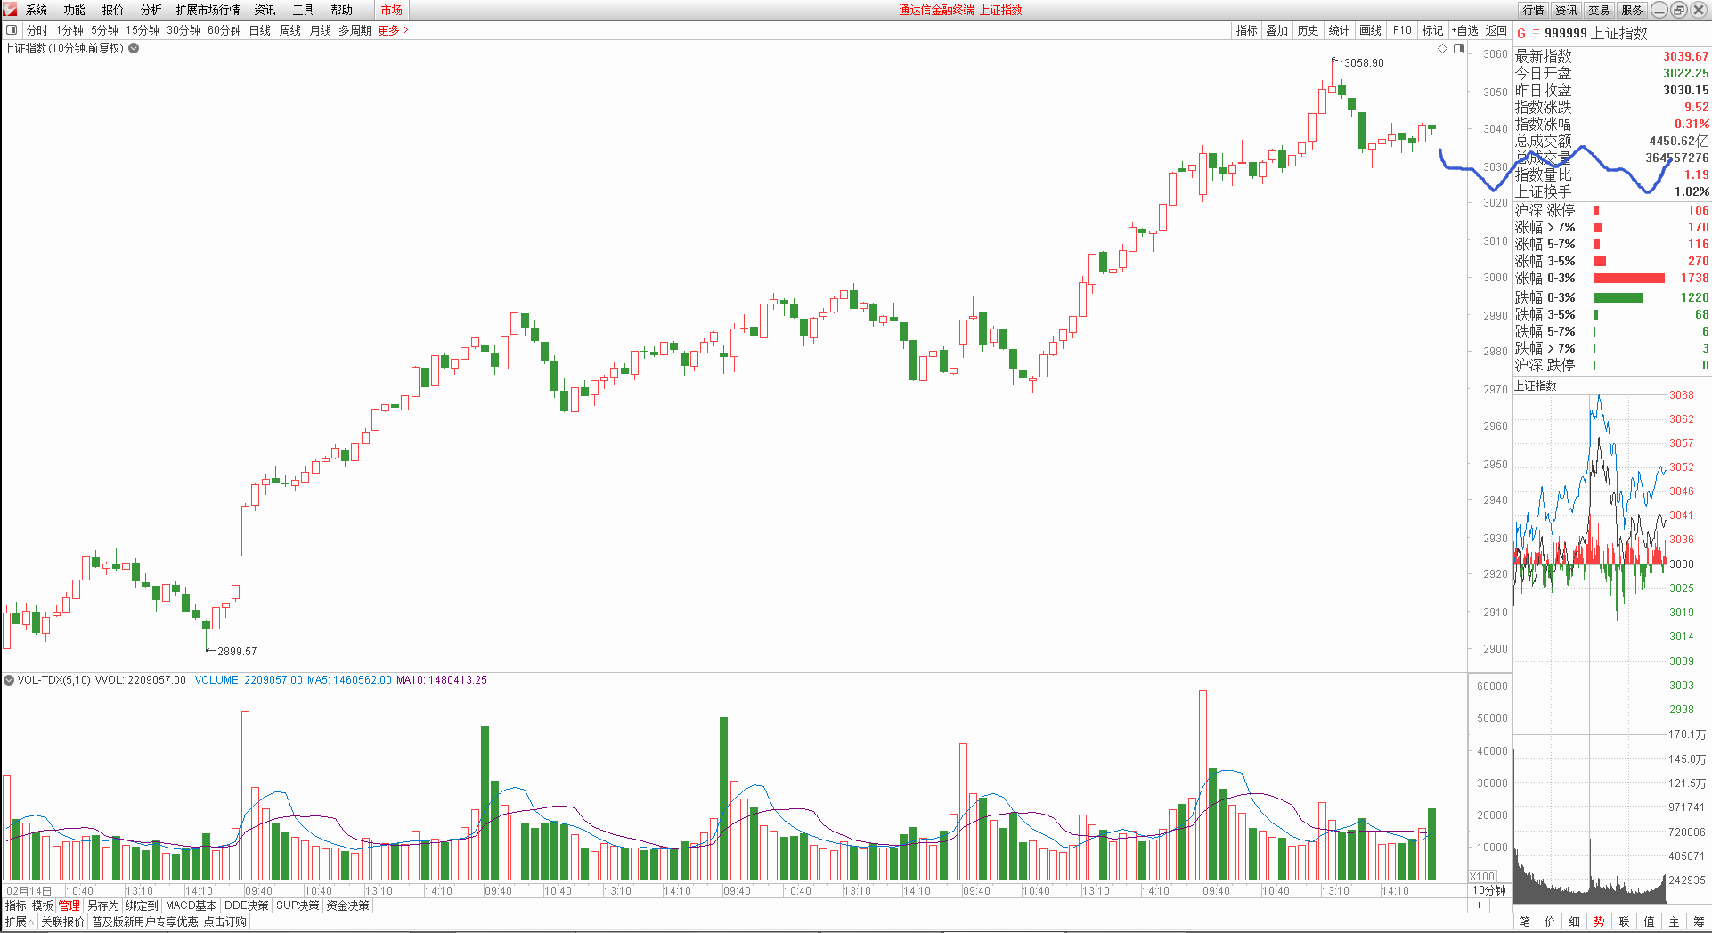
Task: Click the 10分钟 period label under the axis
Action: (x=1488, y=890)
